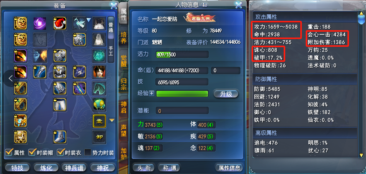Click the yellow down arrow beside 壹
This screenshot has width=366, height=174.
tap(112, 120)
